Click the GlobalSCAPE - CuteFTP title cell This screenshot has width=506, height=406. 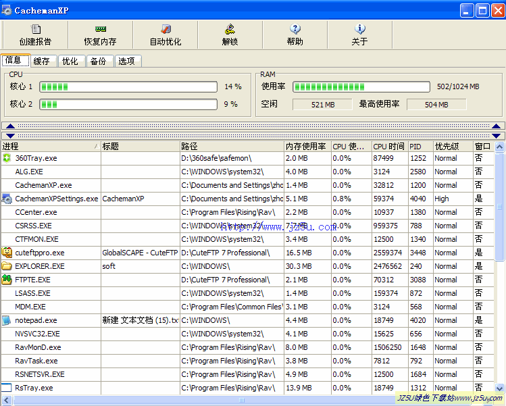141,253
